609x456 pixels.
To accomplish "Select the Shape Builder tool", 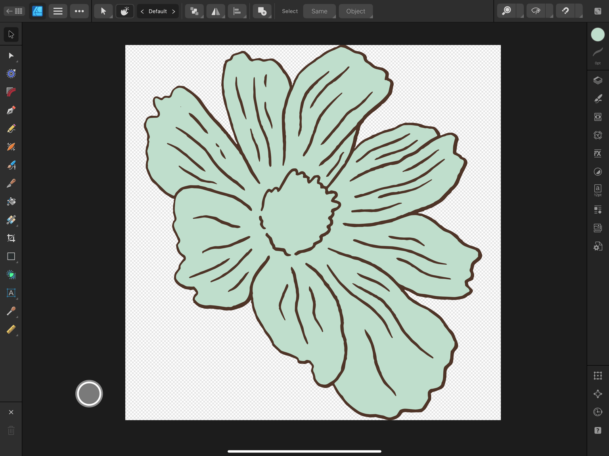I will pos(11,275).
